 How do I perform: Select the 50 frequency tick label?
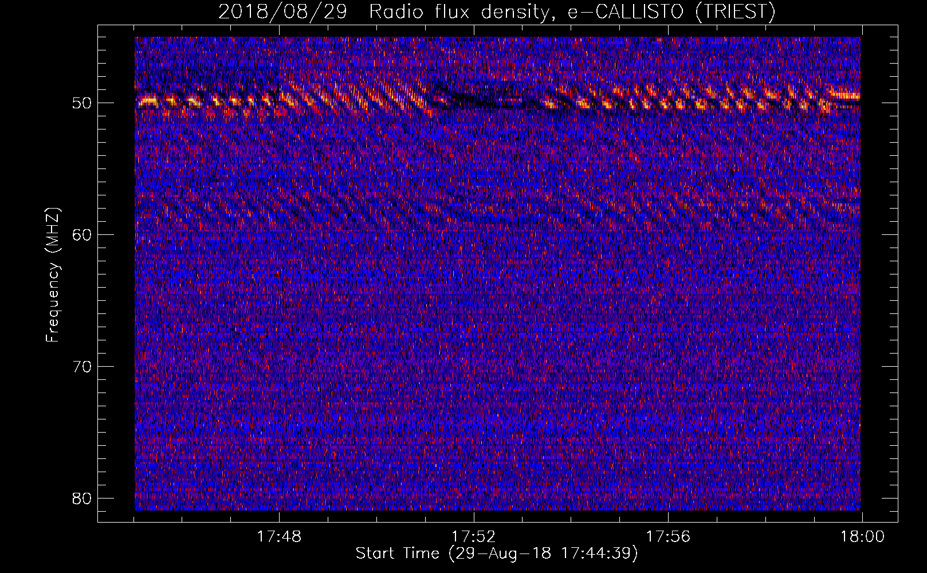coord(82,103)
